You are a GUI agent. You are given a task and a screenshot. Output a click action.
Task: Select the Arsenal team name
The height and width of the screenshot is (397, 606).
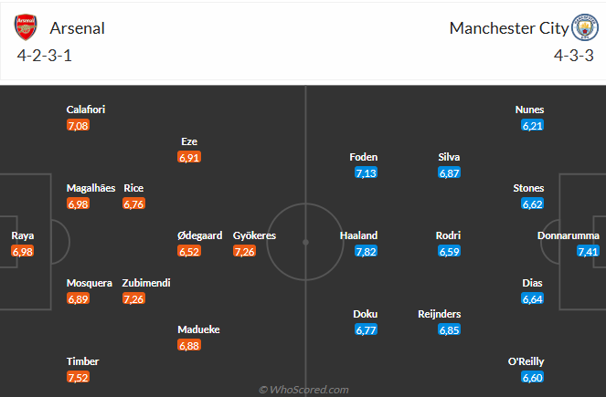(x=78, y=28)
